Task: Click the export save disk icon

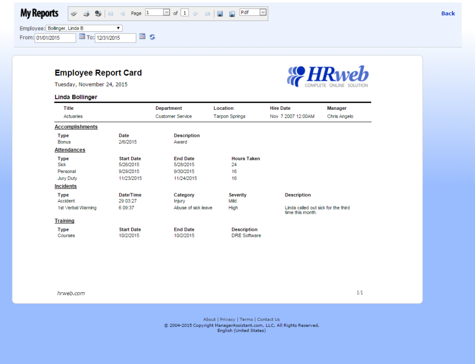Action: coord(220,13)
